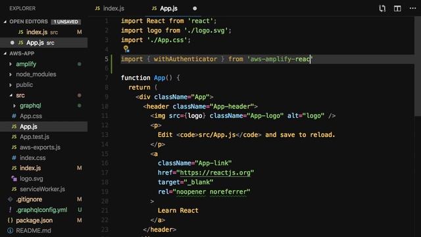Click the editor's vertical scrollbar

click(418, 66)
